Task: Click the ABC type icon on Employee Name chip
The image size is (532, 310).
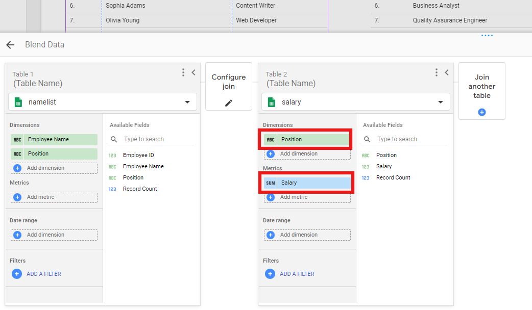Action: [x=17, y=140]
